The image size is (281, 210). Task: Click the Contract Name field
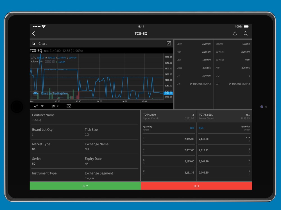click(x=84, y=117)
